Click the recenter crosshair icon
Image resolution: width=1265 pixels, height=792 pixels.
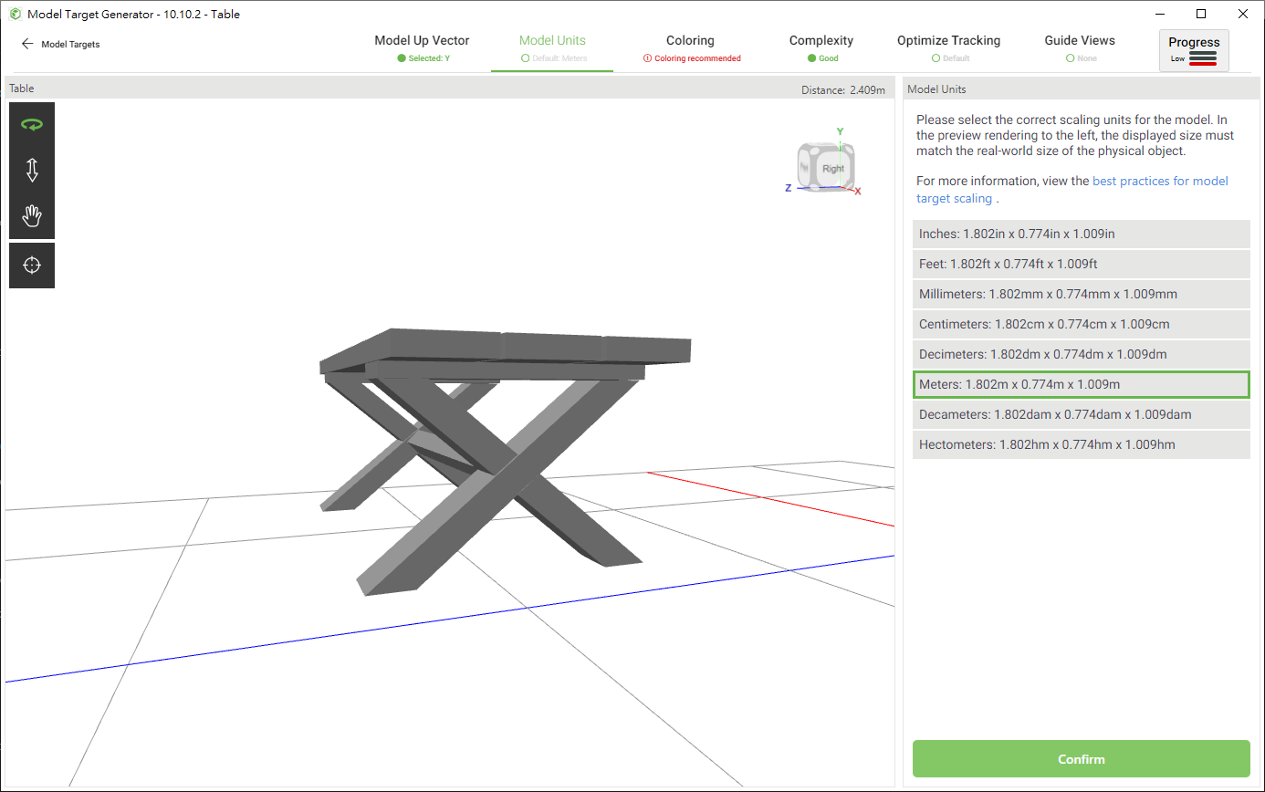click(x=32, y=266)
